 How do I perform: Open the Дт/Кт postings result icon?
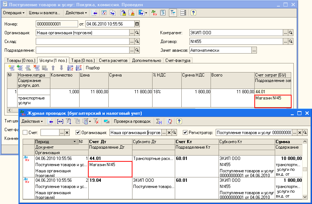pos(154,13)
